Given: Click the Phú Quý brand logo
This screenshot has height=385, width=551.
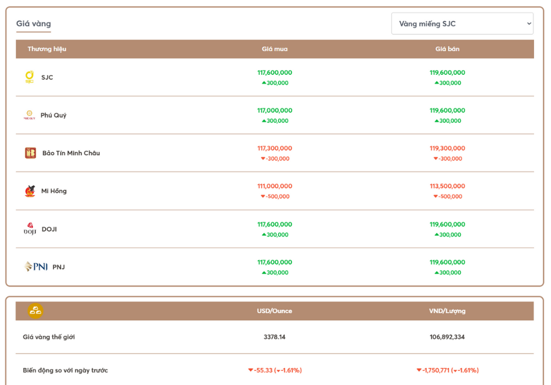Looking at the screenshot, I should click(x=30, y=115).
